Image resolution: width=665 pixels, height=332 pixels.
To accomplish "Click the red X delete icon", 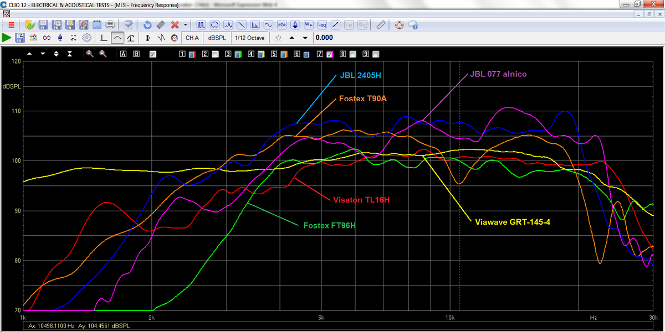I will point(175,25).
